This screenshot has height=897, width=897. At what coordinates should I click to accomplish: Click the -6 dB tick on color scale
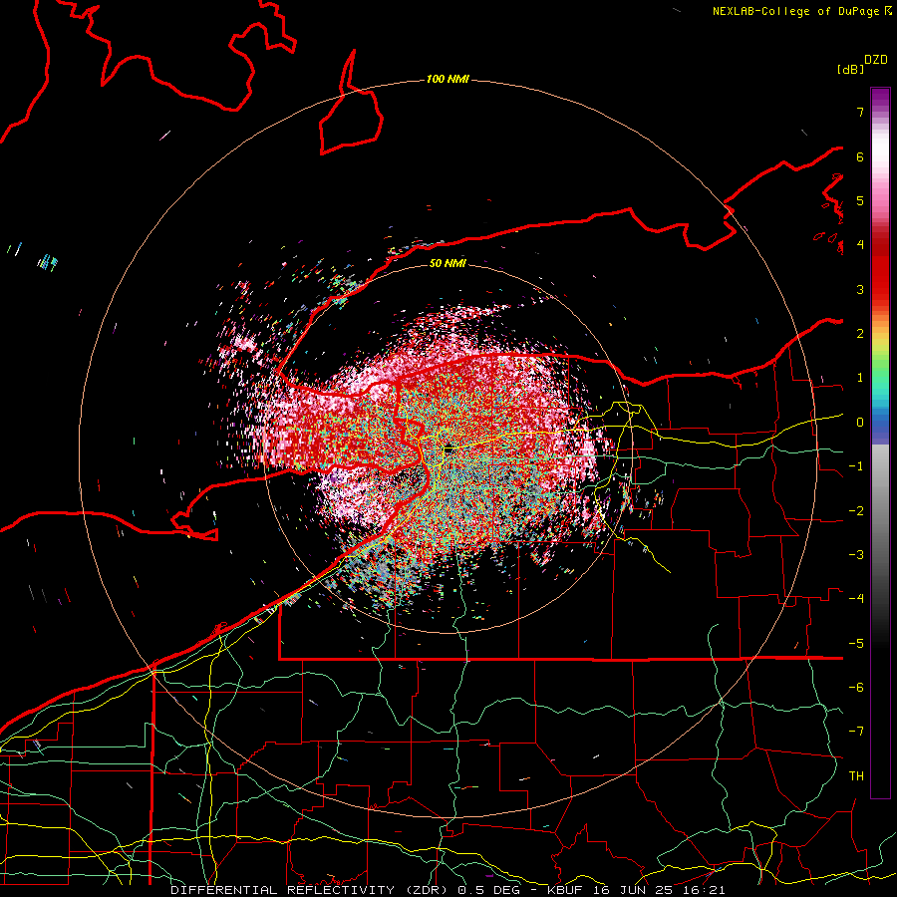pos(856,688)
